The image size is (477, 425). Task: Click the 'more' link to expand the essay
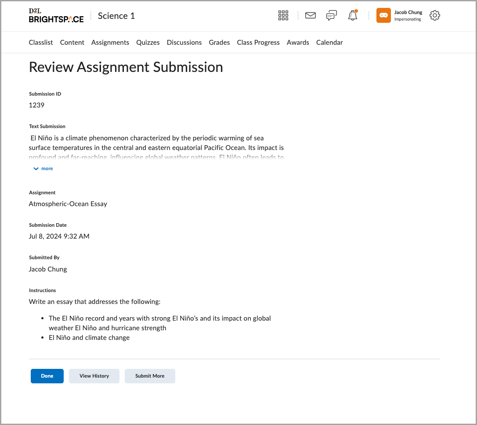coord(47,169)
